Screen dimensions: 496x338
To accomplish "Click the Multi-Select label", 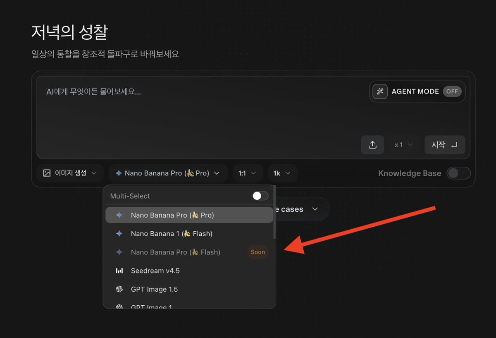I will 130,196.
